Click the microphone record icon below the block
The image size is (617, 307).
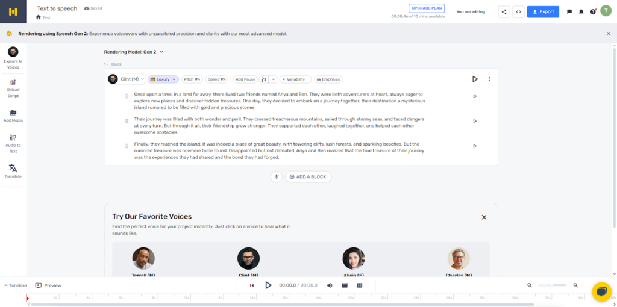click(x=276, y=177)
